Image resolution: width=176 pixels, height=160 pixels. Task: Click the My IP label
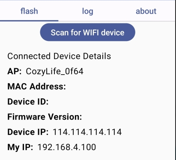[20, 147]
